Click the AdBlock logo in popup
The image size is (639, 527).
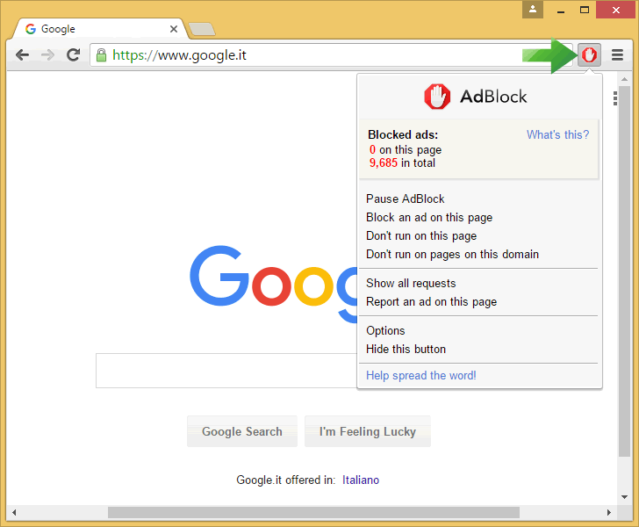(476, 97)
